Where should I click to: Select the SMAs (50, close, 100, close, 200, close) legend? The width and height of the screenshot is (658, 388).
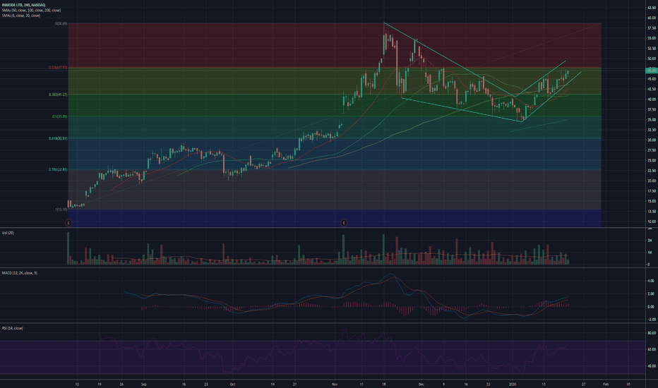point(31,10)
